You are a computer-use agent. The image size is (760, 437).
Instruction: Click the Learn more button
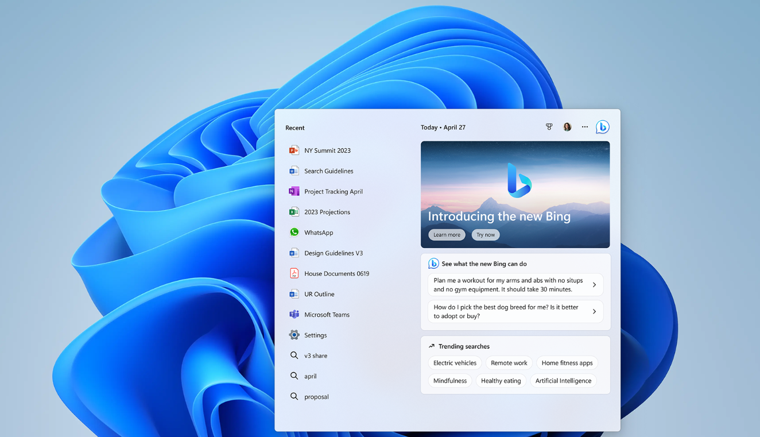coord(447,235)
